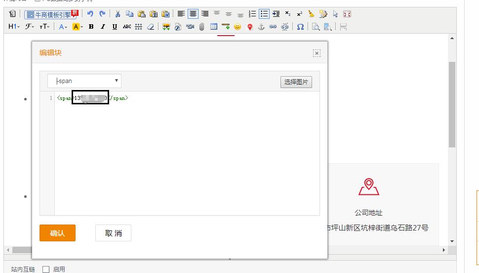Click the editor vertical scrollbar thumb
Viewport: 479px width, 273px height.
tap(452, 105)
